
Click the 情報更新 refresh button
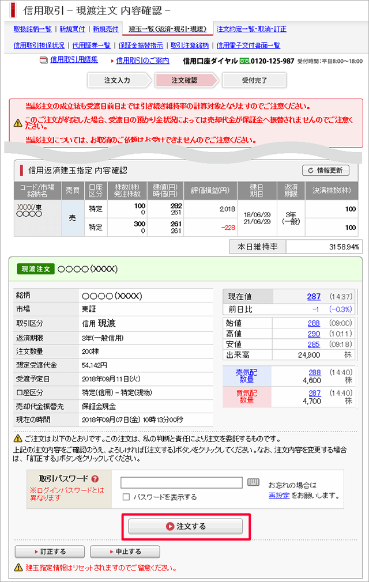click(x=326, y=170)
